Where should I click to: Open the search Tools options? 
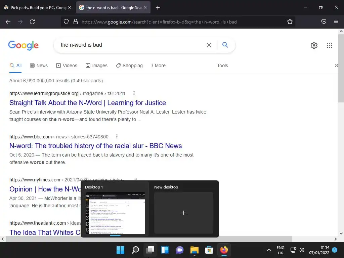pos(222,66)
